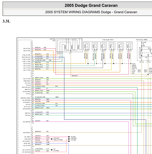Viewport: 152px width, 154px height.
Task: Click the fuel injector 4 symbol
Action: point(86,46)
